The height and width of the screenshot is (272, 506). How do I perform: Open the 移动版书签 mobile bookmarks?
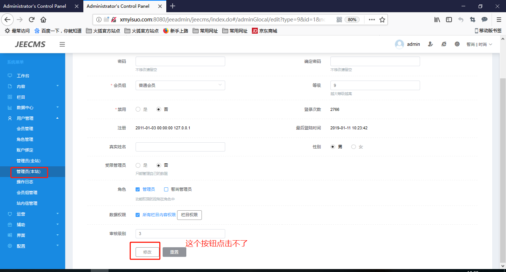(x=488, y=31)
